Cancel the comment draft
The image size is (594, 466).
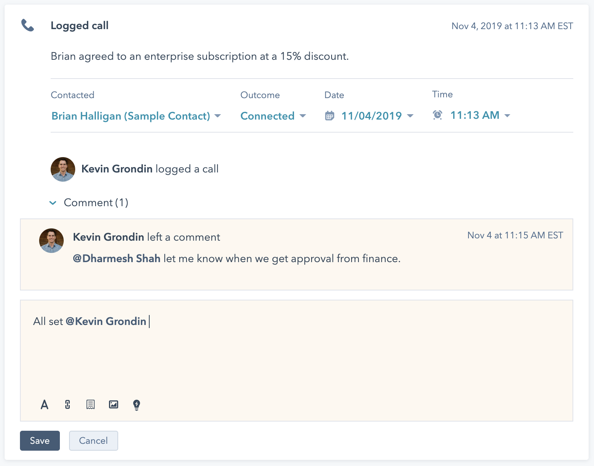pyautogui.click(x=93, y=441)
